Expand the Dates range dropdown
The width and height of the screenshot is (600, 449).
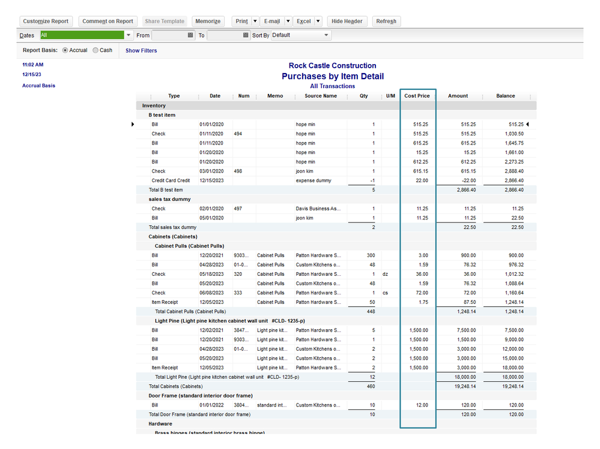tap(129, 35)
